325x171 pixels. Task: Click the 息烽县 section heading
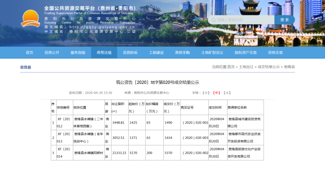[25, 67]
